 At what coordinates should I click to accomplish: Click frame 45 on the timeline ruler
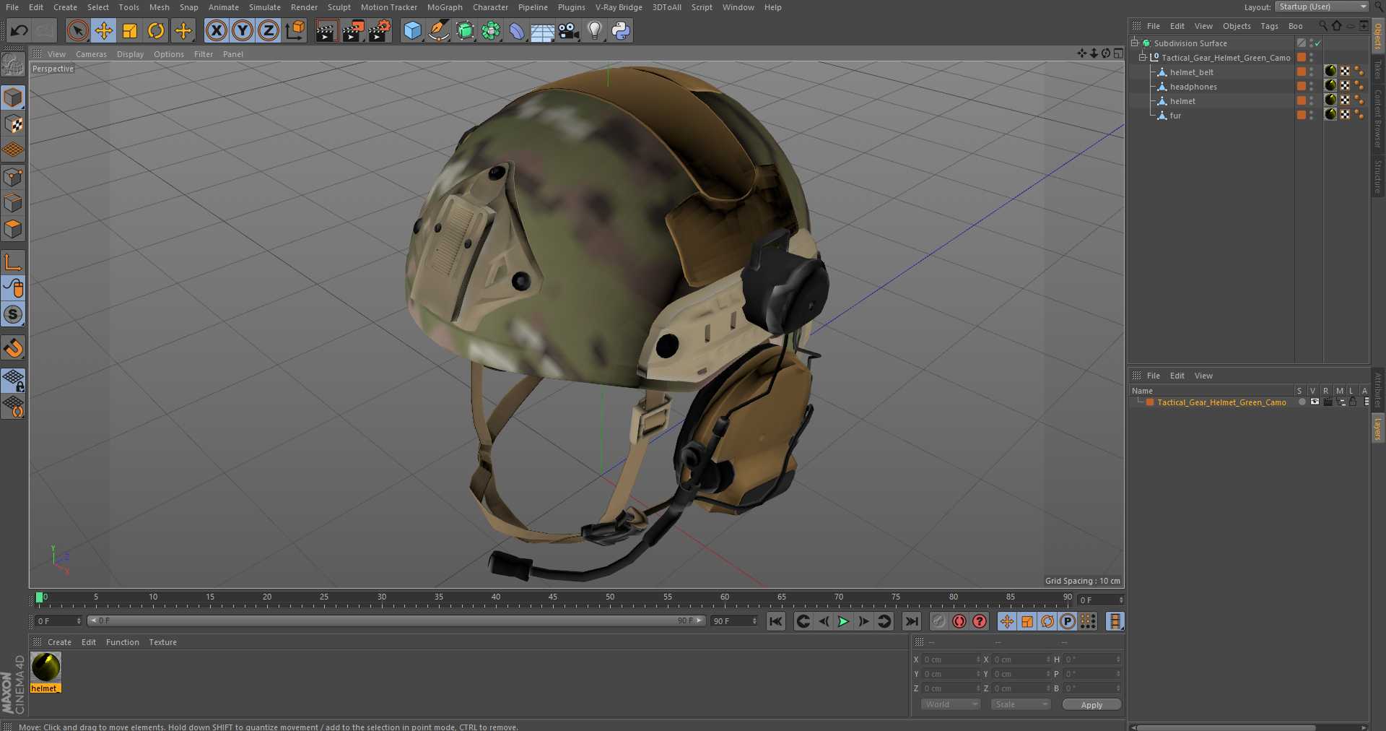[x=553, y=598]
